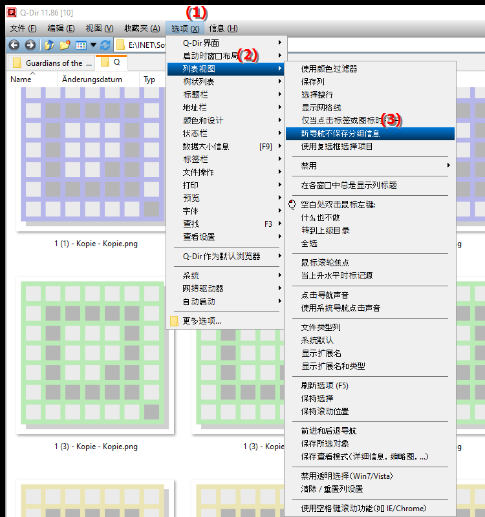Open the 文件 (F) menu
The image size is (485, 517).
click(x=23, y=28)
